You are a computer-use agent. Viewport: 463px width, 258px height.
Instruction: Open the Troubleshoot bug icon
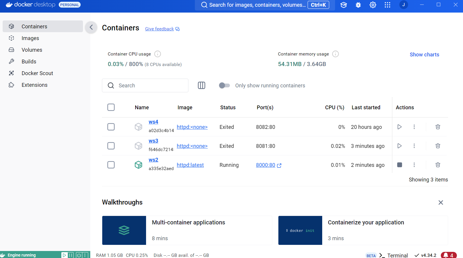tap(358, 5)
